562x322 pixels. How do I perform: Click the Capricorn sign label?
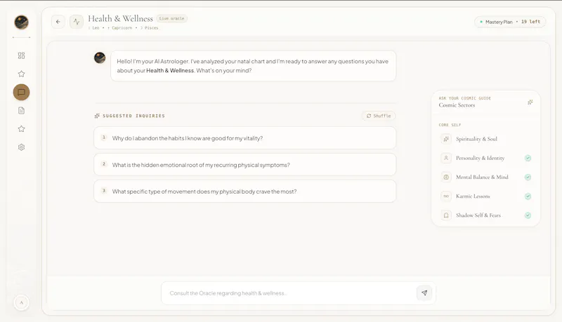[x=122, y=28]
